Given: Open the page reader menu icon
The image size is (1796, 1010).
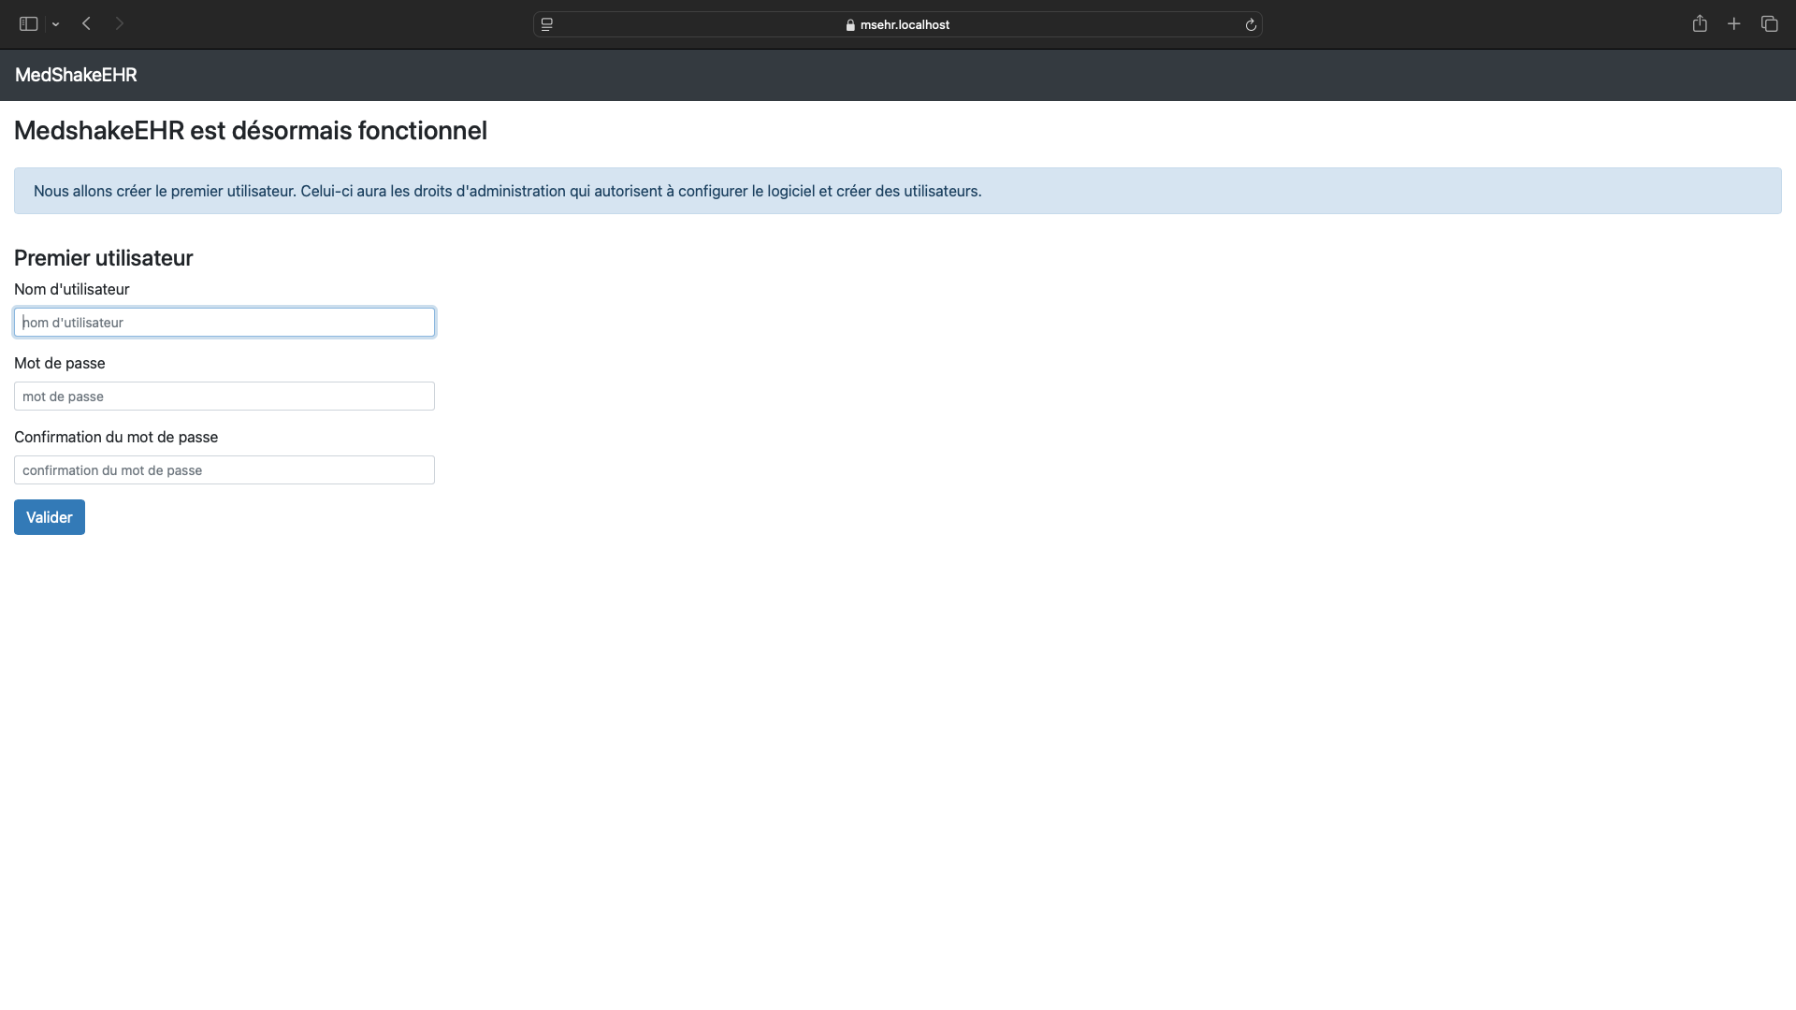Looking at the screenshot, I should pyautogui.click(x=547, y=24).
